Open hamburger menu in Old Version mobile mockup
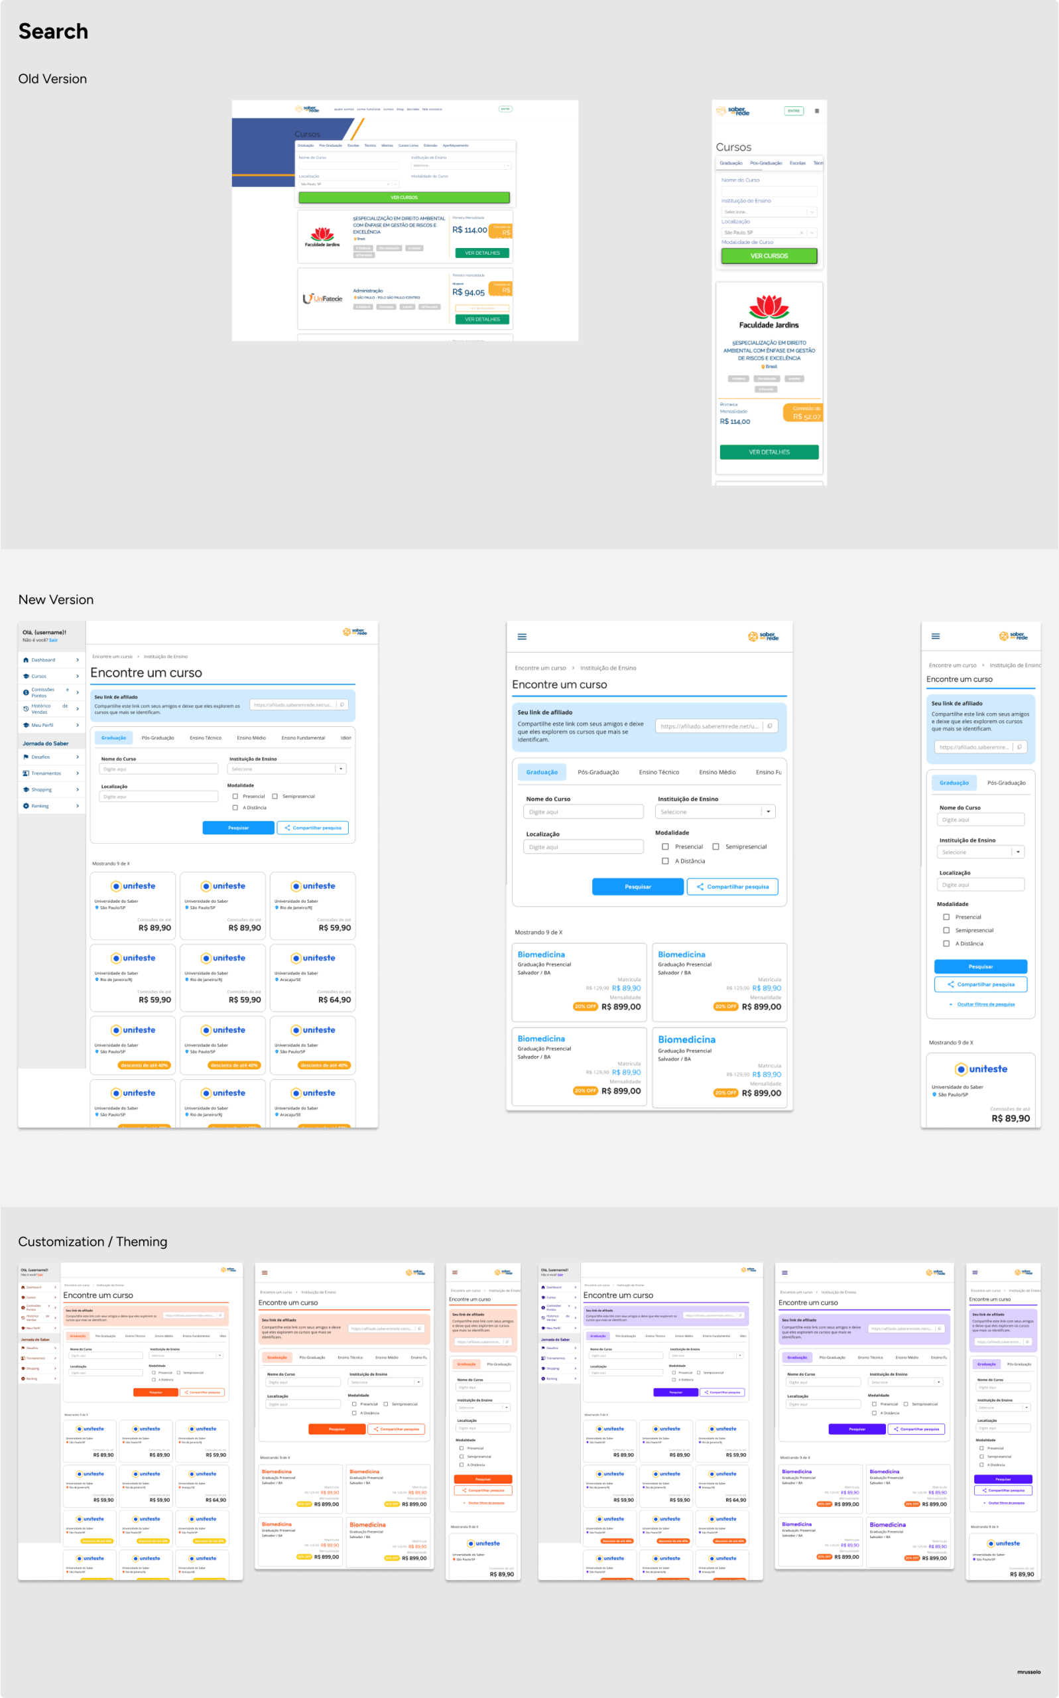This screenshot has width=1059, height=1698. pyautogui.click(x=817, y=111)
